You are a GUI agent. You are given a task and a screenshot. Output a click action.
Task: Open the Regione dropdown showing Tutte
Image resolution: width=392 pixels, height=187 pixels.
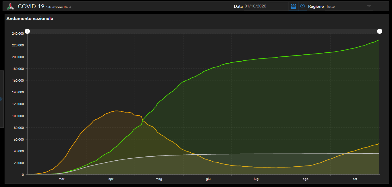tap(345, 6)
